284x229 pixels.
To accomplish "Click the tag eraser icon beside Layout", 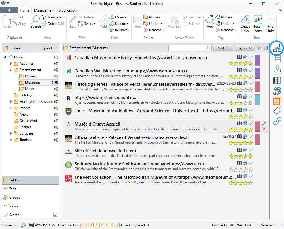I will pos(259,48).
